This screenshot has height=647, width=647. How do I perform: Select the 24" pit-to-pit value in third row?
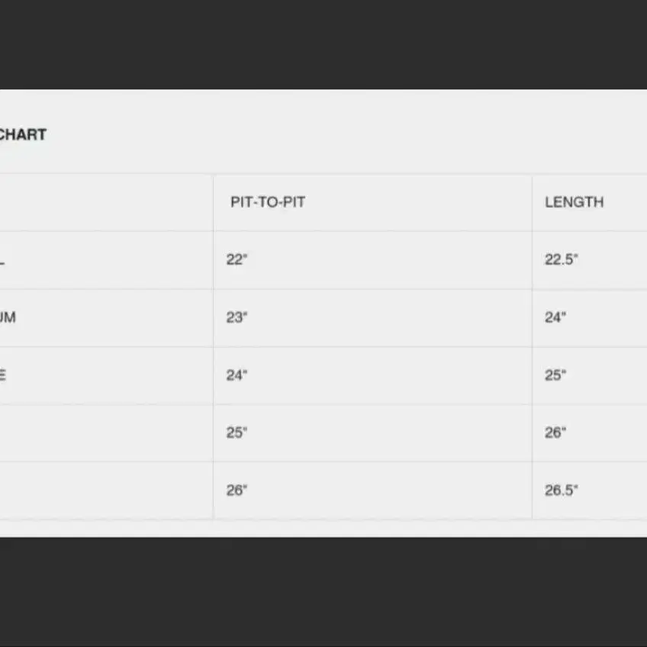237,375
